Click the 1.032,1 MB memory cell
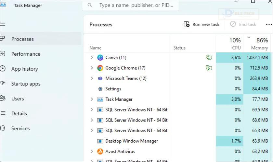 pyautogui.click(x=257, y=57)
